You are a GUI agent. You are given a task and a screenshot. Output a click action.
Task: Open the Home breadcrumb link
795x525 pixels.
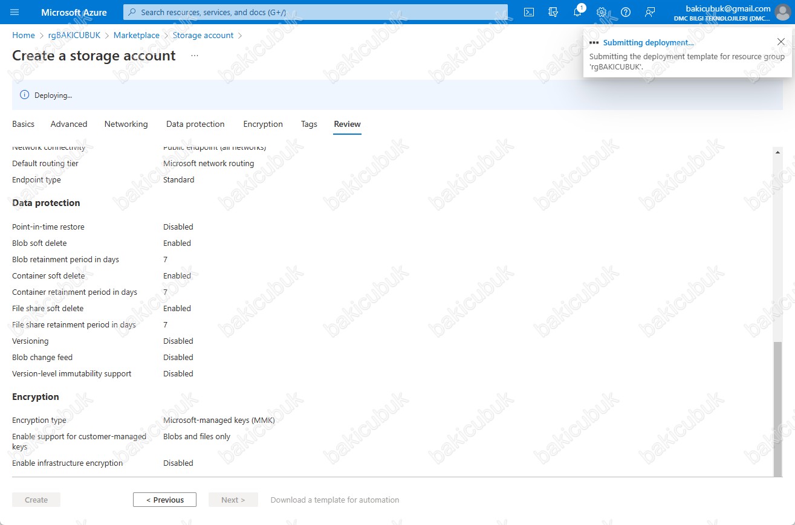click(24, 35)
